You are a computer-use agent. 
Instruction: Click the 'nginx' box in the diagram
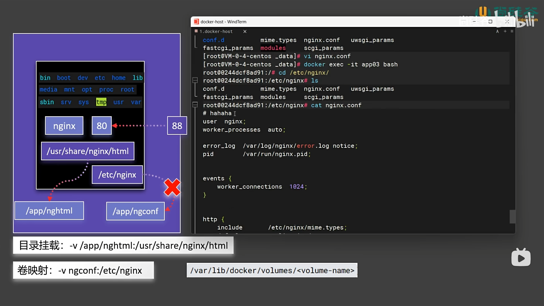64,126
